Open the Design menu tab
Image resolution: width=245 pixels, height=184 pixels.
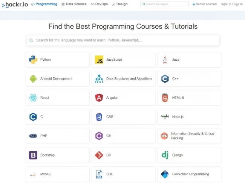(x=120, y=4)
